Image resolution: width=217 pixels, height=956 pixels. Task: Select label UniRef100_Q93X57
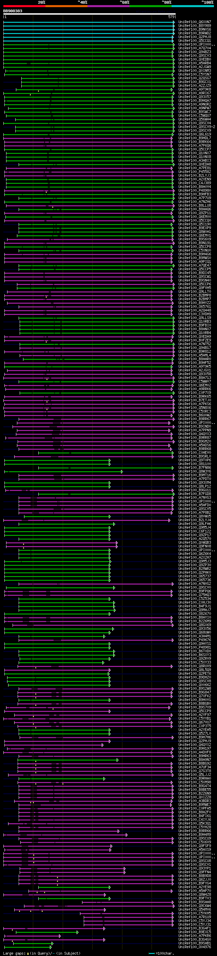[195, 97]
